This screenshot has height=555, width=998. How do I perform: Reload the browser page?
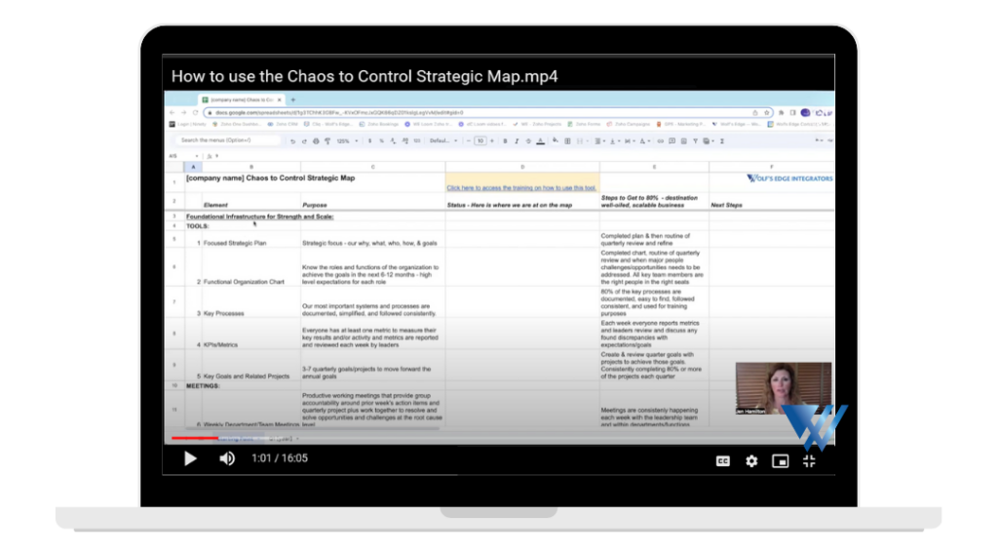(195, 113)
